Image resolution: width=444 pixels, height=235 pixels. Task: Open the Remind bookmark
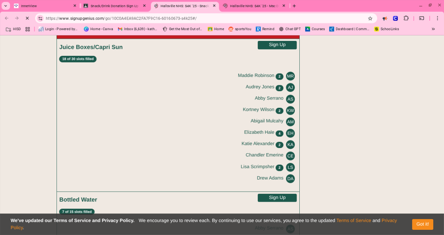click(265, 29)
